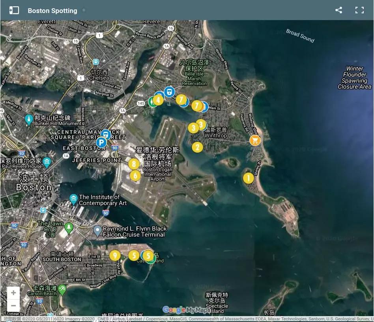Click the blue parking P marker
This screenshot has width=374, height=322.
[x=101, y=142]
